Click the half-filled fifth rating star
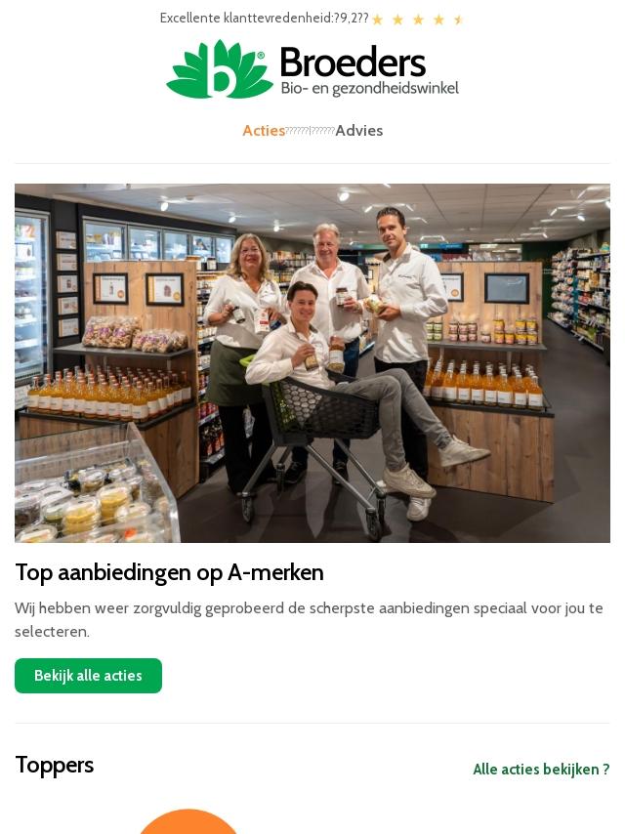 tap(459, 21)
